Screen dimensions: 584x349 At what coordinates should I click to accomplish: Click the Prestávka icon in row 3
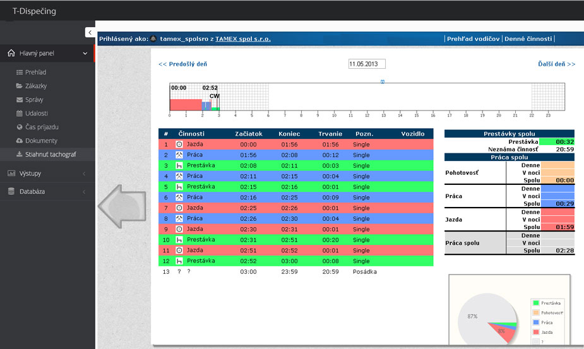click(x=179, y=165)
